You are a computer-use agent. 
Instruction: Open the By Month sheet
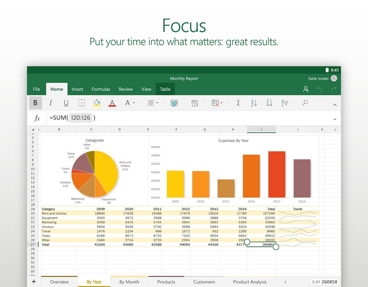click(129, 282)
